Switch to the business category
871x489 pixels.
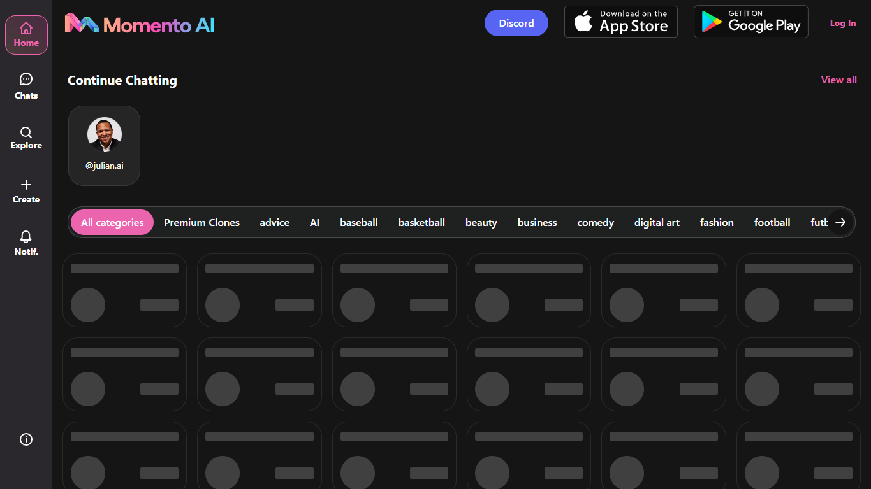click(538, 222)
